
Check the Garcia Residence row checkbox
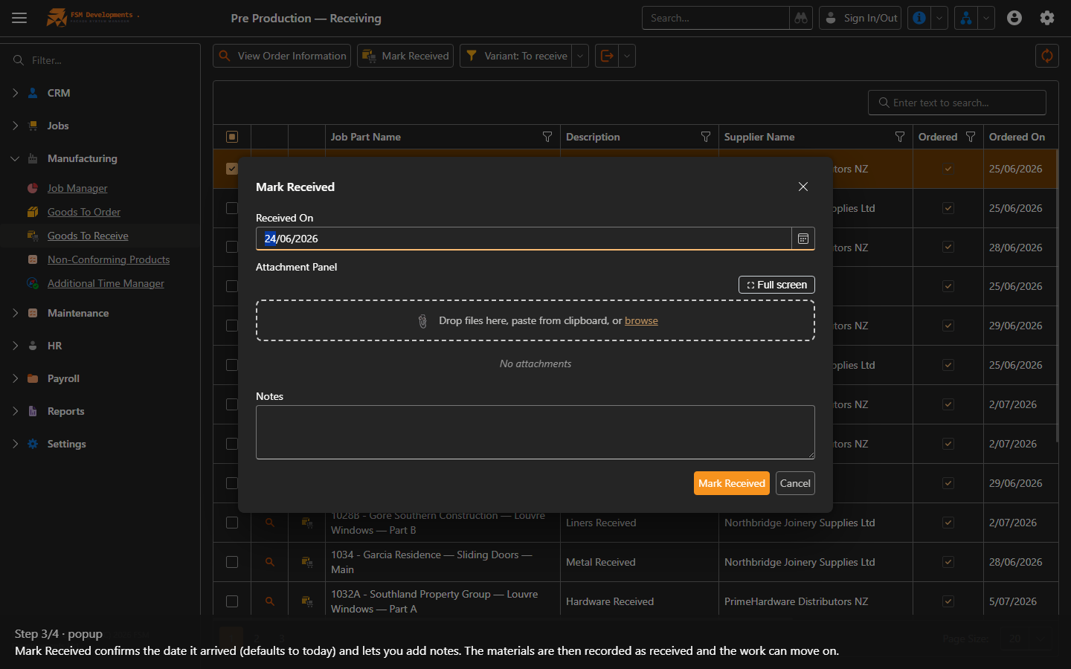tap(232, 562)
